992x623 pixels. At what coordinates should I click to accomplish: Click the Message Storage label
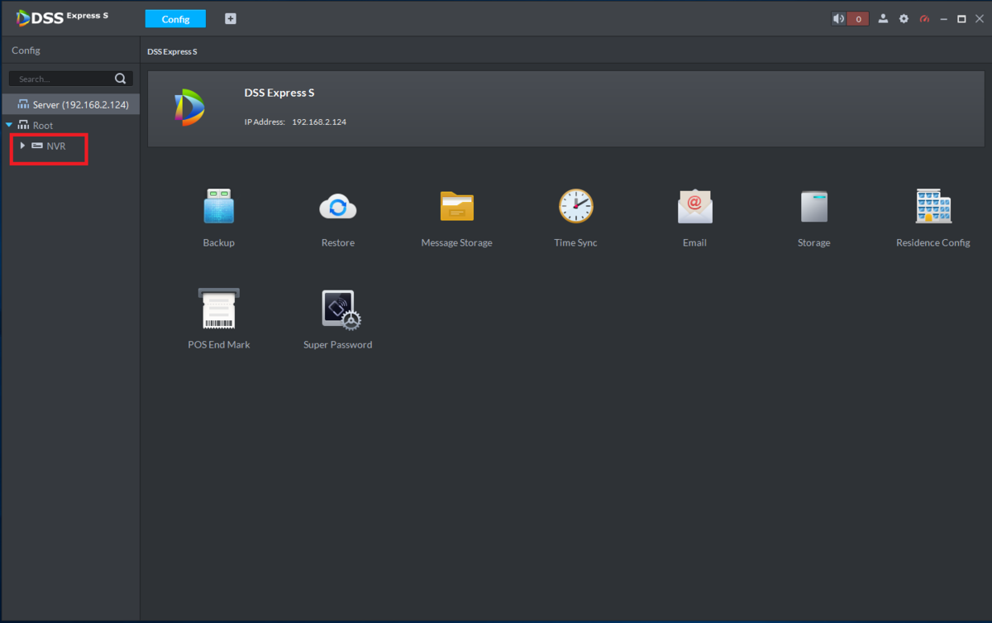pos(456,242)
